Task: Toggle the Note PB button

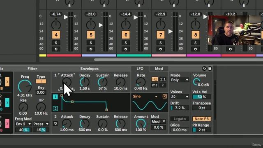Action: point(202,119)
